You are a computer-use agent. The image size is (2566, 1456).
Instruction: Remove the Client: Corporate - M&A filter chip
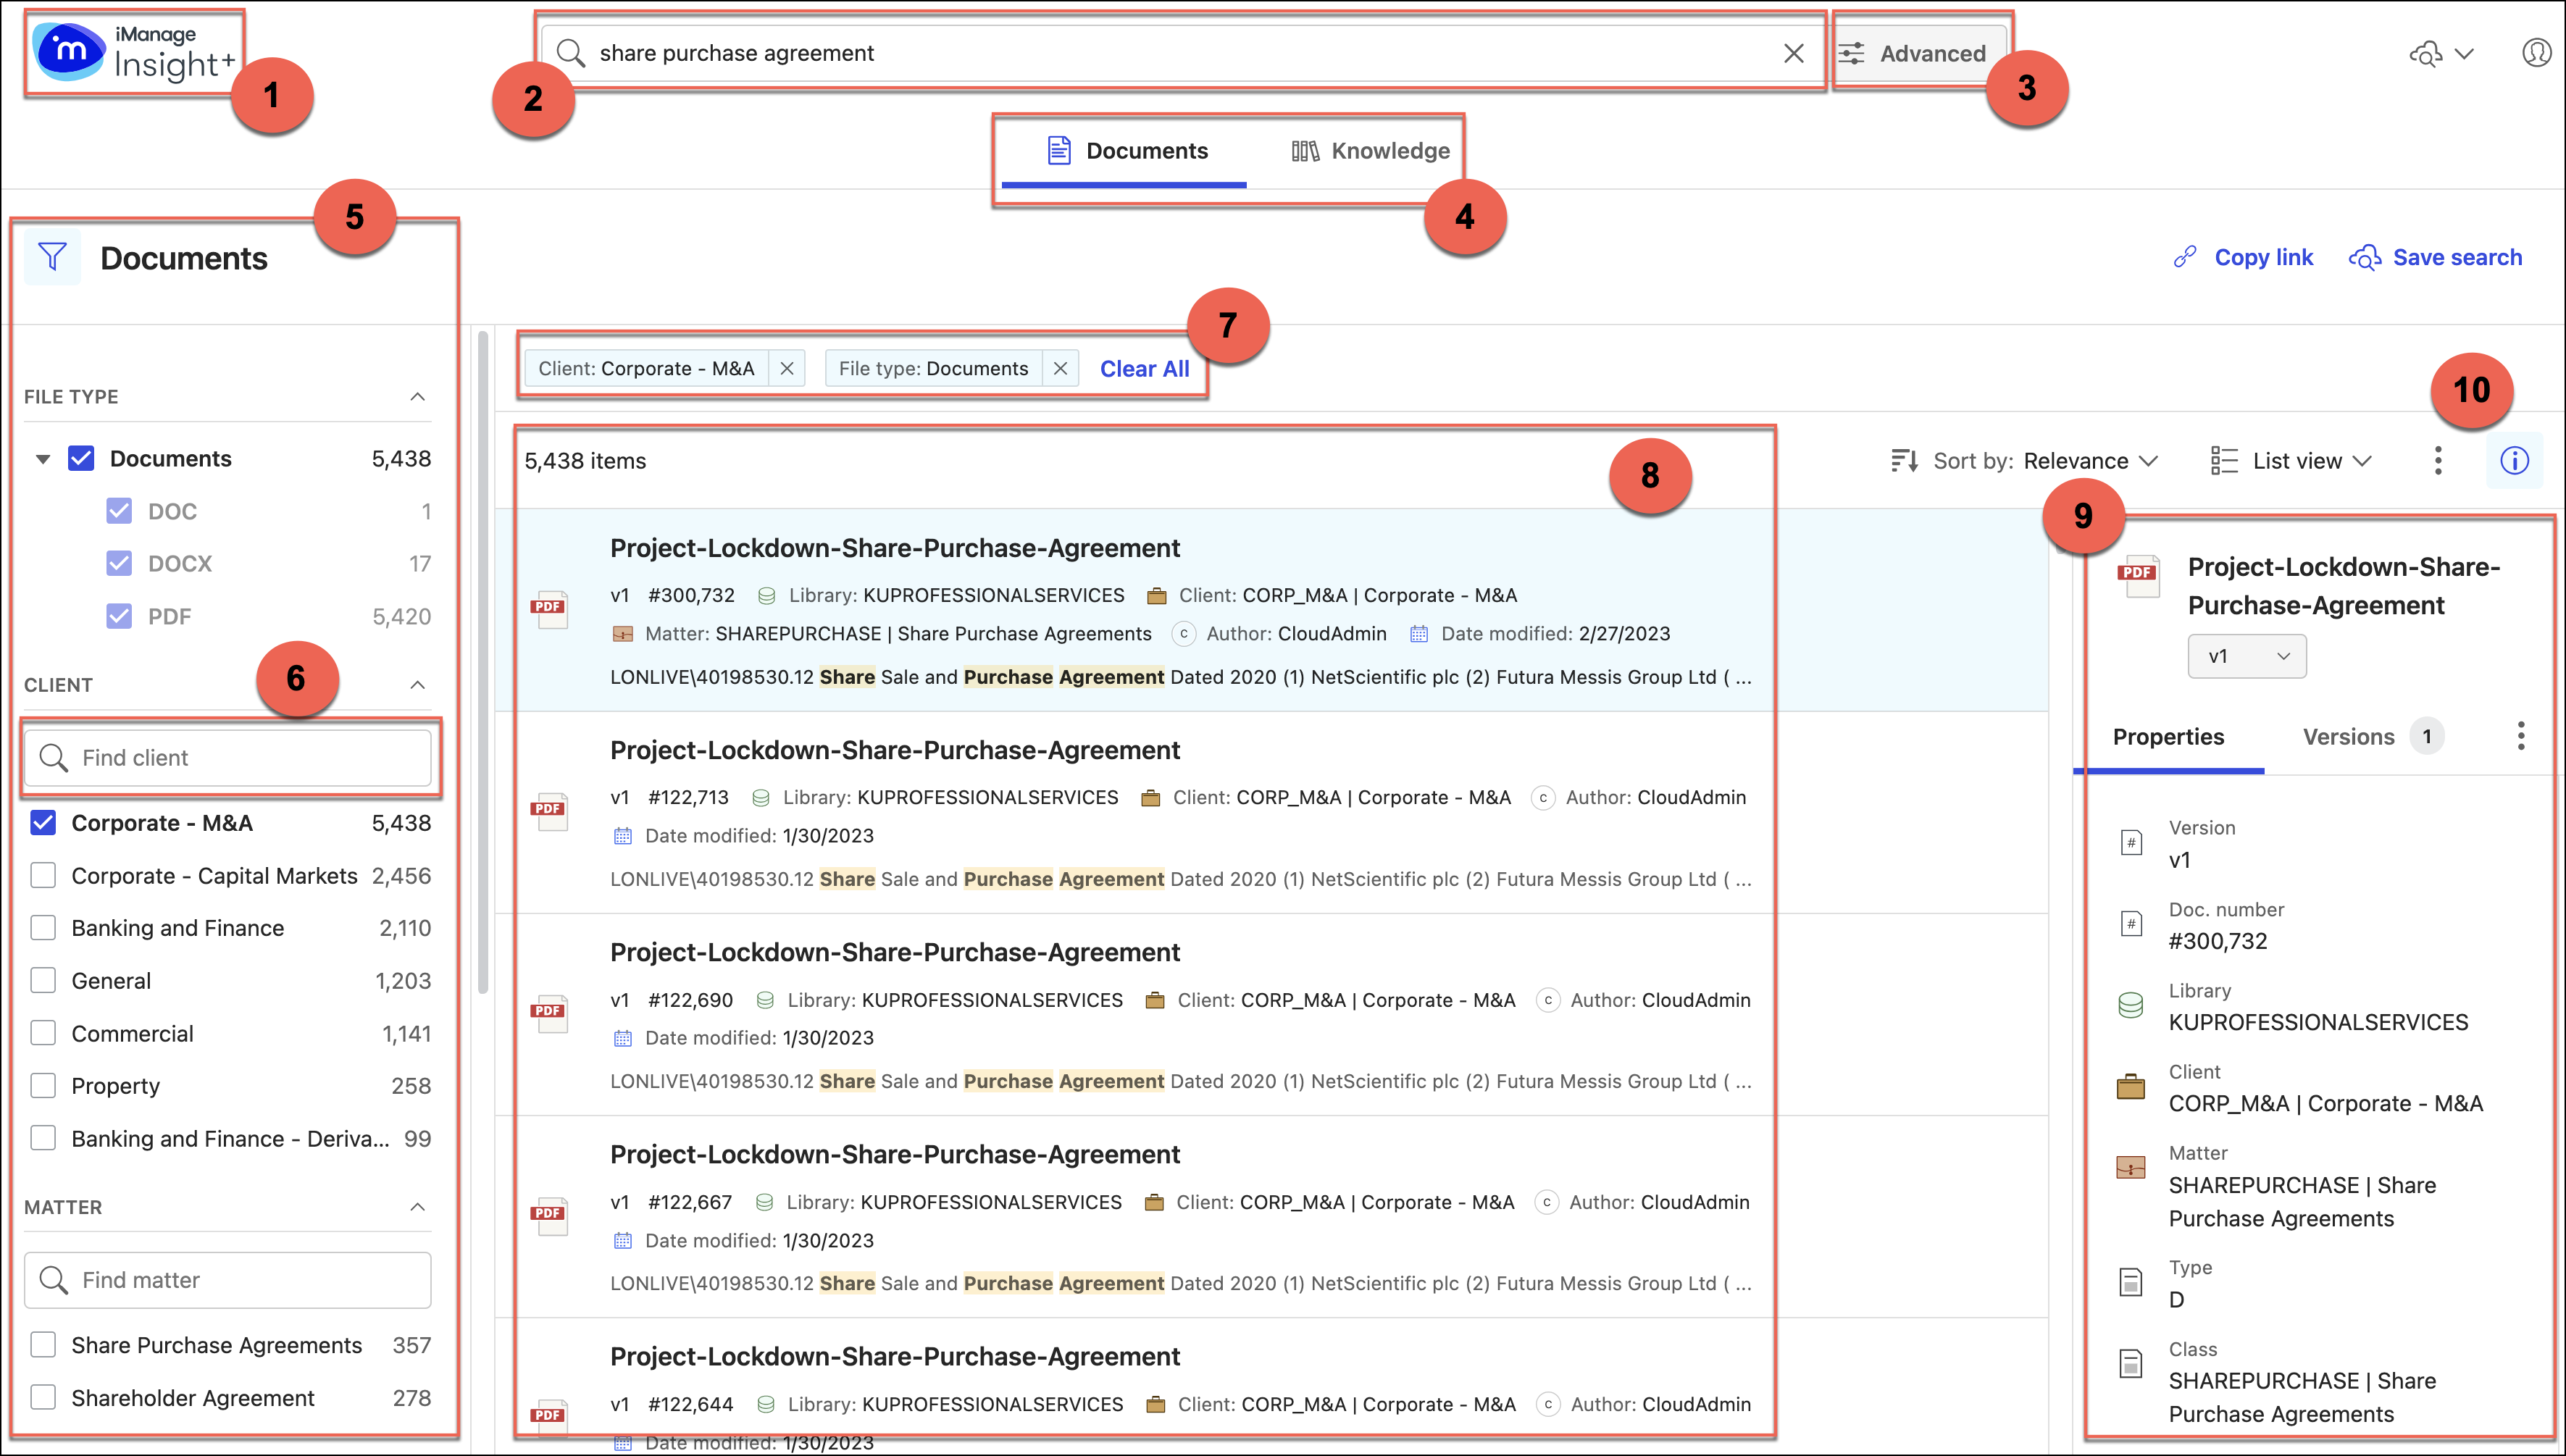(x=787, y=369)
